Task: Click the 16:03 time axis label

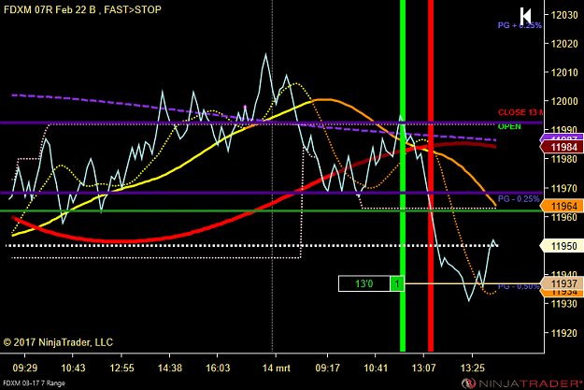Action: (218, 368)
